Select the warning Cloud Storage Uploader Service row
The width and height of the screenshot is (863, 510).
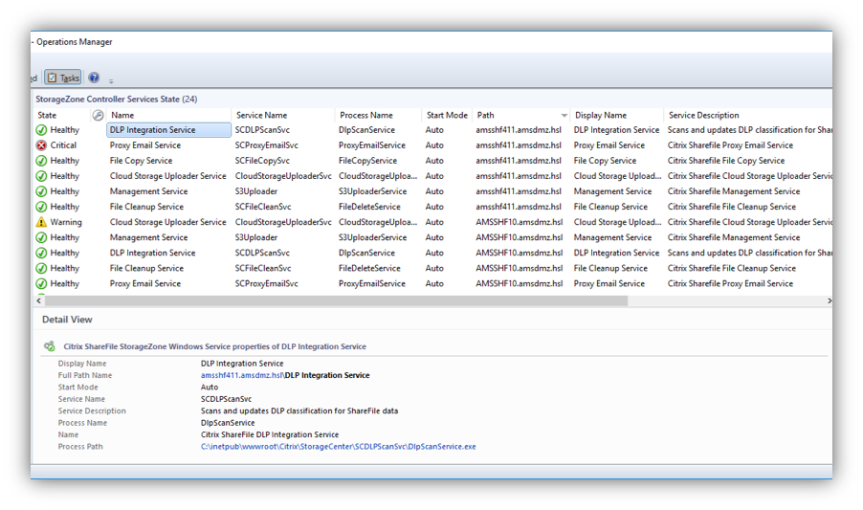pos(167,222)
